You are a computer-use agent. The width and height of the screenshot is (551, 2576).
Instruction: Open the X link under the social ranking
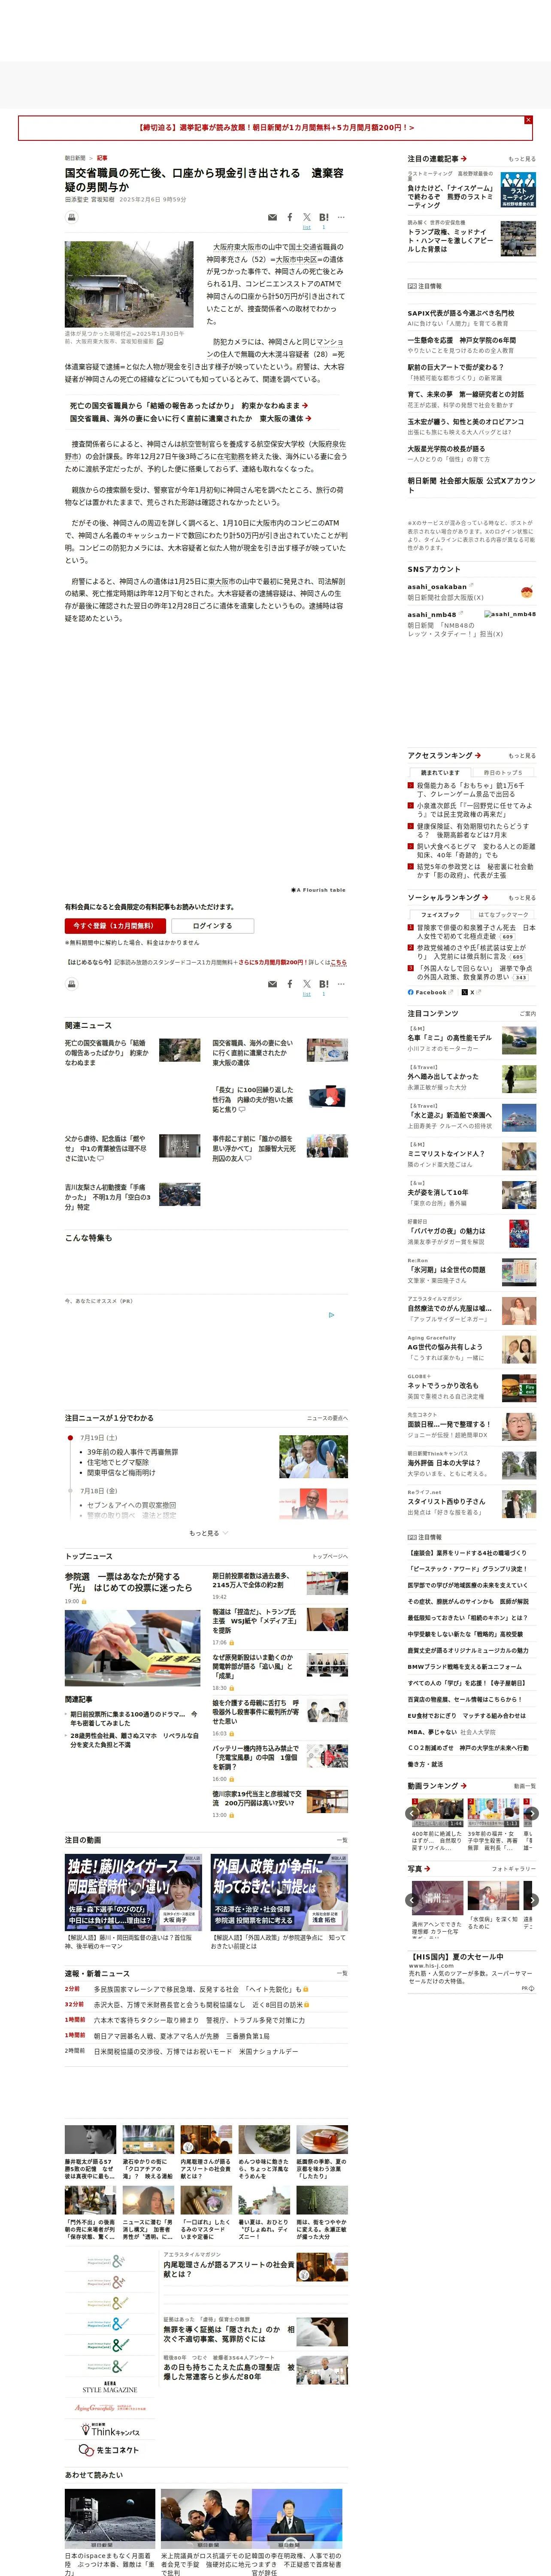[471, 992]
